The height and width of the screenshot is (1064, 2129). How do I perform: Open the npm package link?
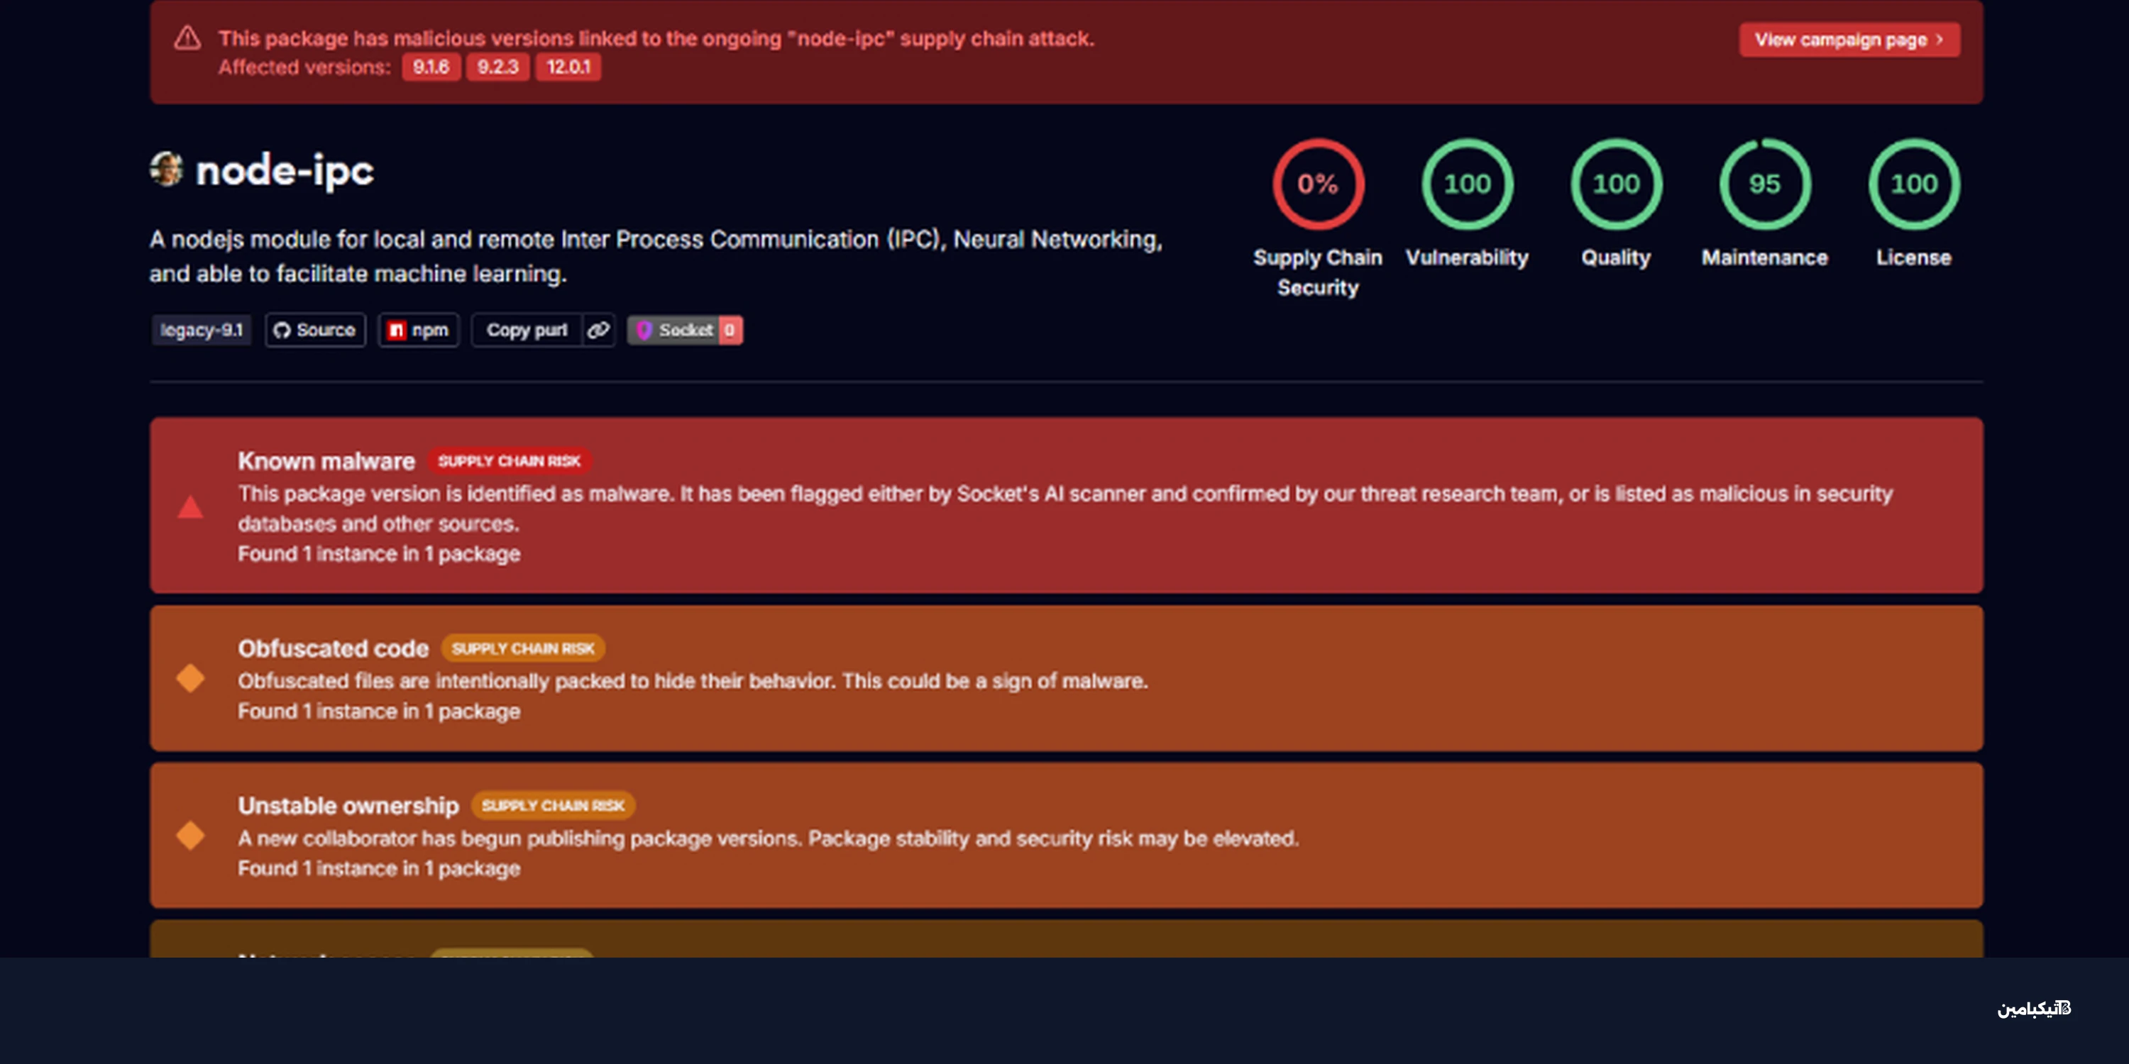(418, 331)
